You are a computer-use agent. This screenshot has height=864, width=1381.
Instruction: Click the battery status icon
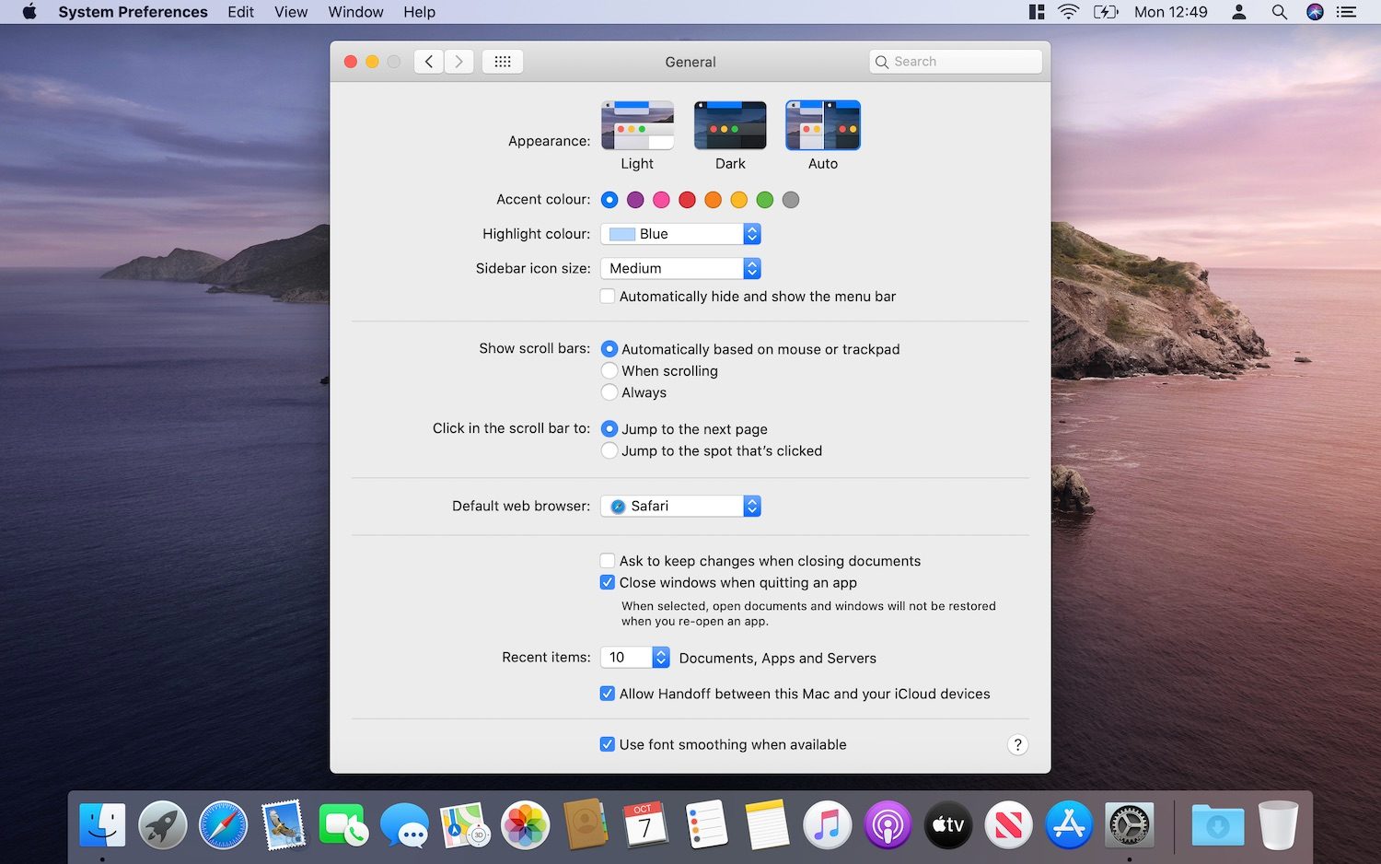pyautogui.click(x=1106, y=12)
